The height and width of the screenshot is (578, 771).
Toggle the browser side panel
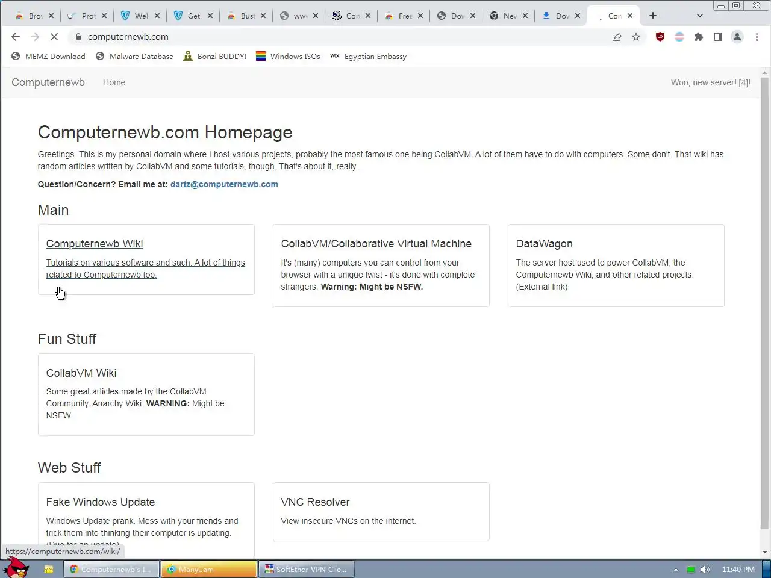[718, 37]
